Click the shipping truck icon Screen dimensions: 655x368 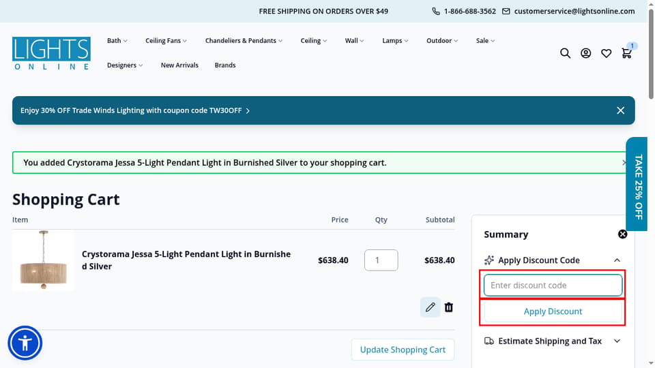(489, 341)
